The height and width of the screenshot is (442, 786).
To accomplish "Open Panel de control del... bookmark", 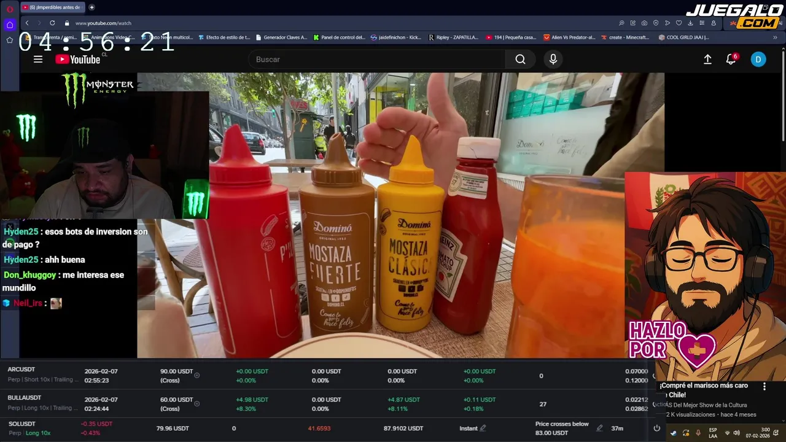I will pos(339,37).
